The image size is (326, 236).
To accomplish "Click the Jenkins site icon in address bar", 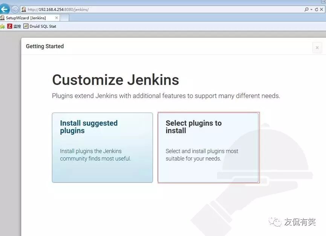I will pyautogui.click(x=24, y=9).
